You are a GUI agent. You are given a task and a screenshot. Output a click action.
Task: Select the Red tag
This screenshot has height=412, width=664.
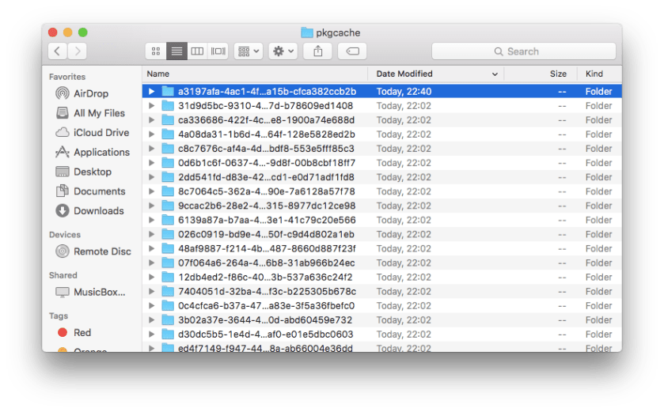74,332
